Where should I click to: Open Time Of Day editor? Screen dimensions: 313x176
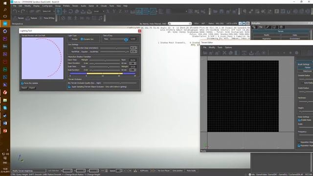(47, 18)
